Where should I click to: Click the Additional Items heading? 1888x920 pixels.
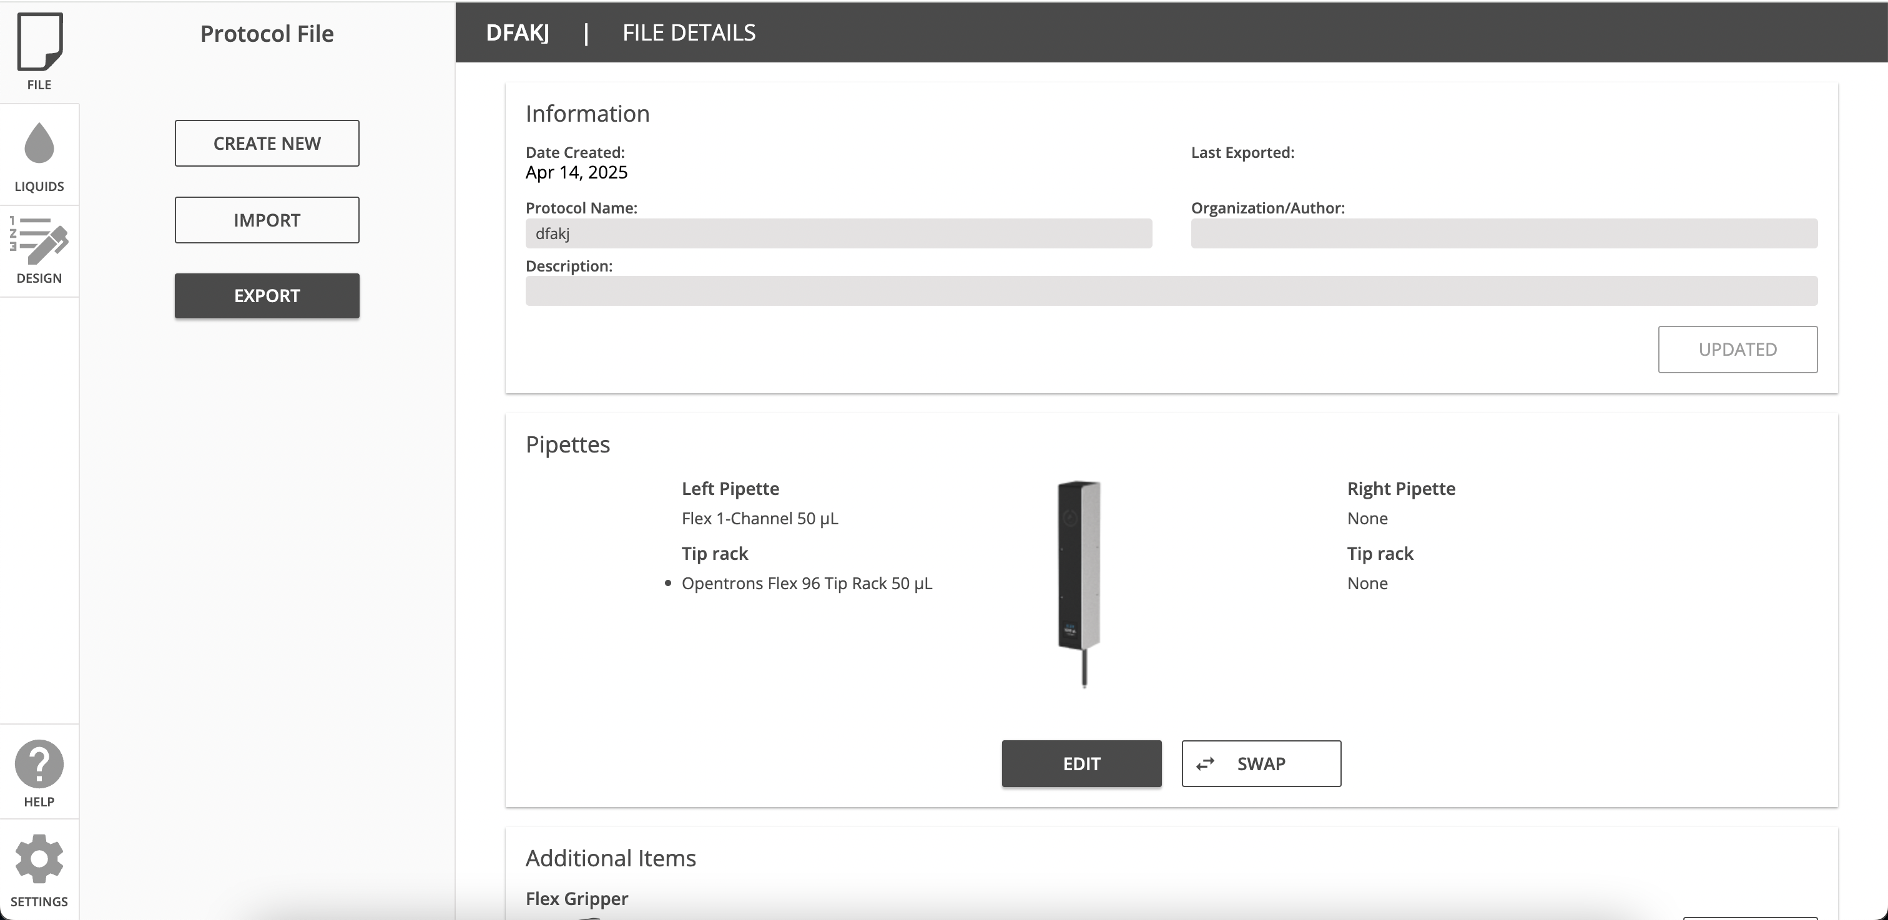pyautogui.click(x=611, y=858)
